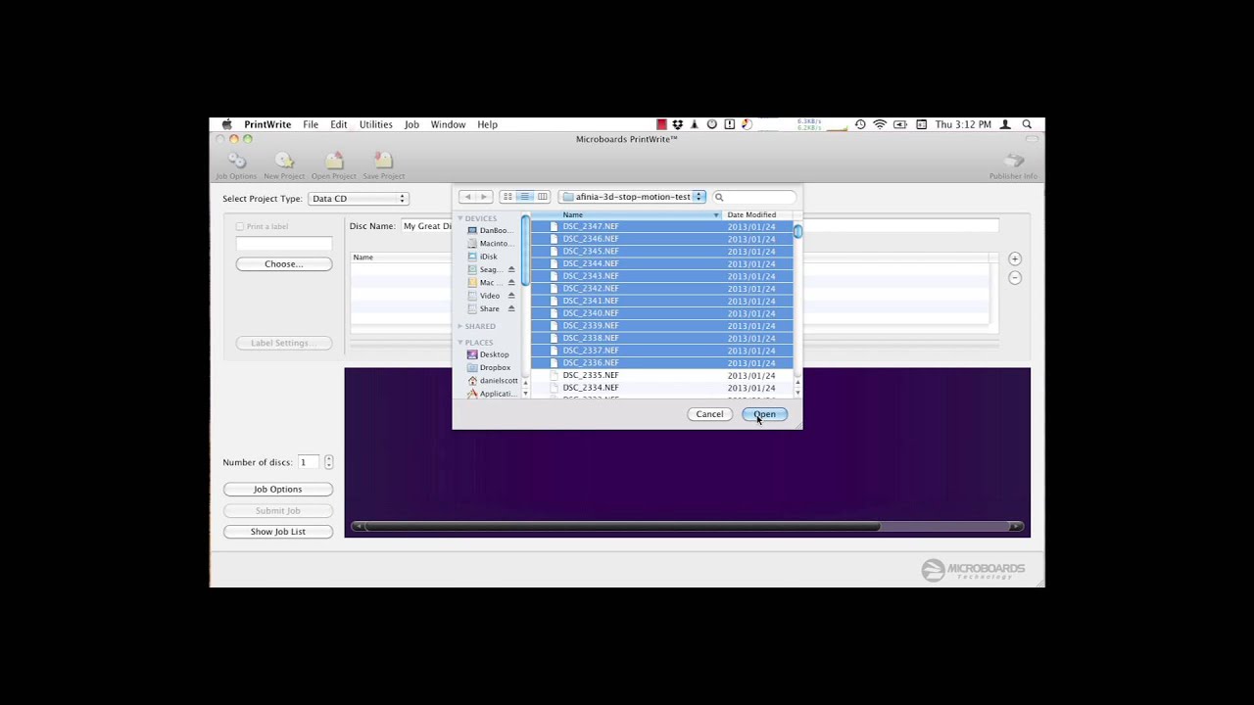Collapse the PLACES sidebar section

460,343
